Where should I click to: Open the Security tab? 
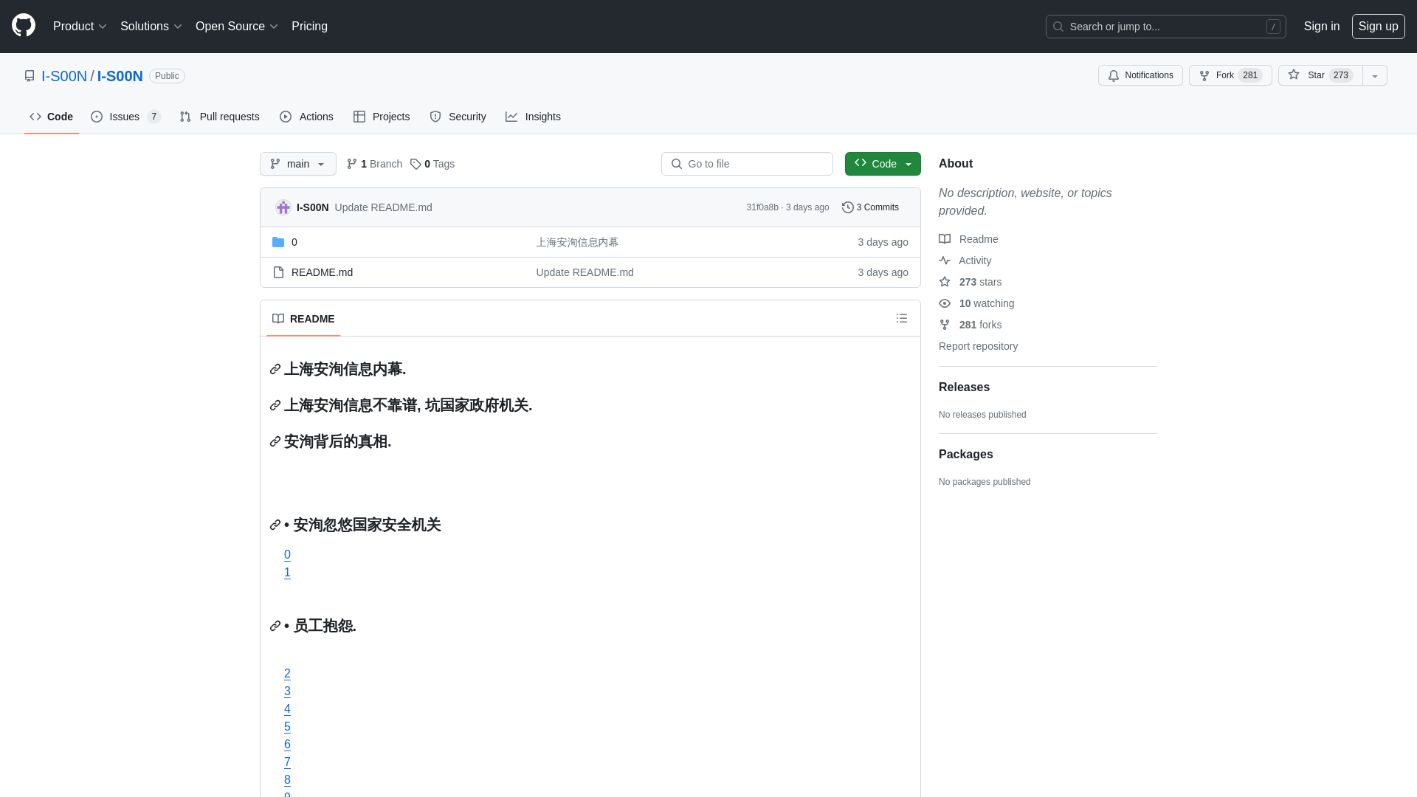click(x=458, y=117)
